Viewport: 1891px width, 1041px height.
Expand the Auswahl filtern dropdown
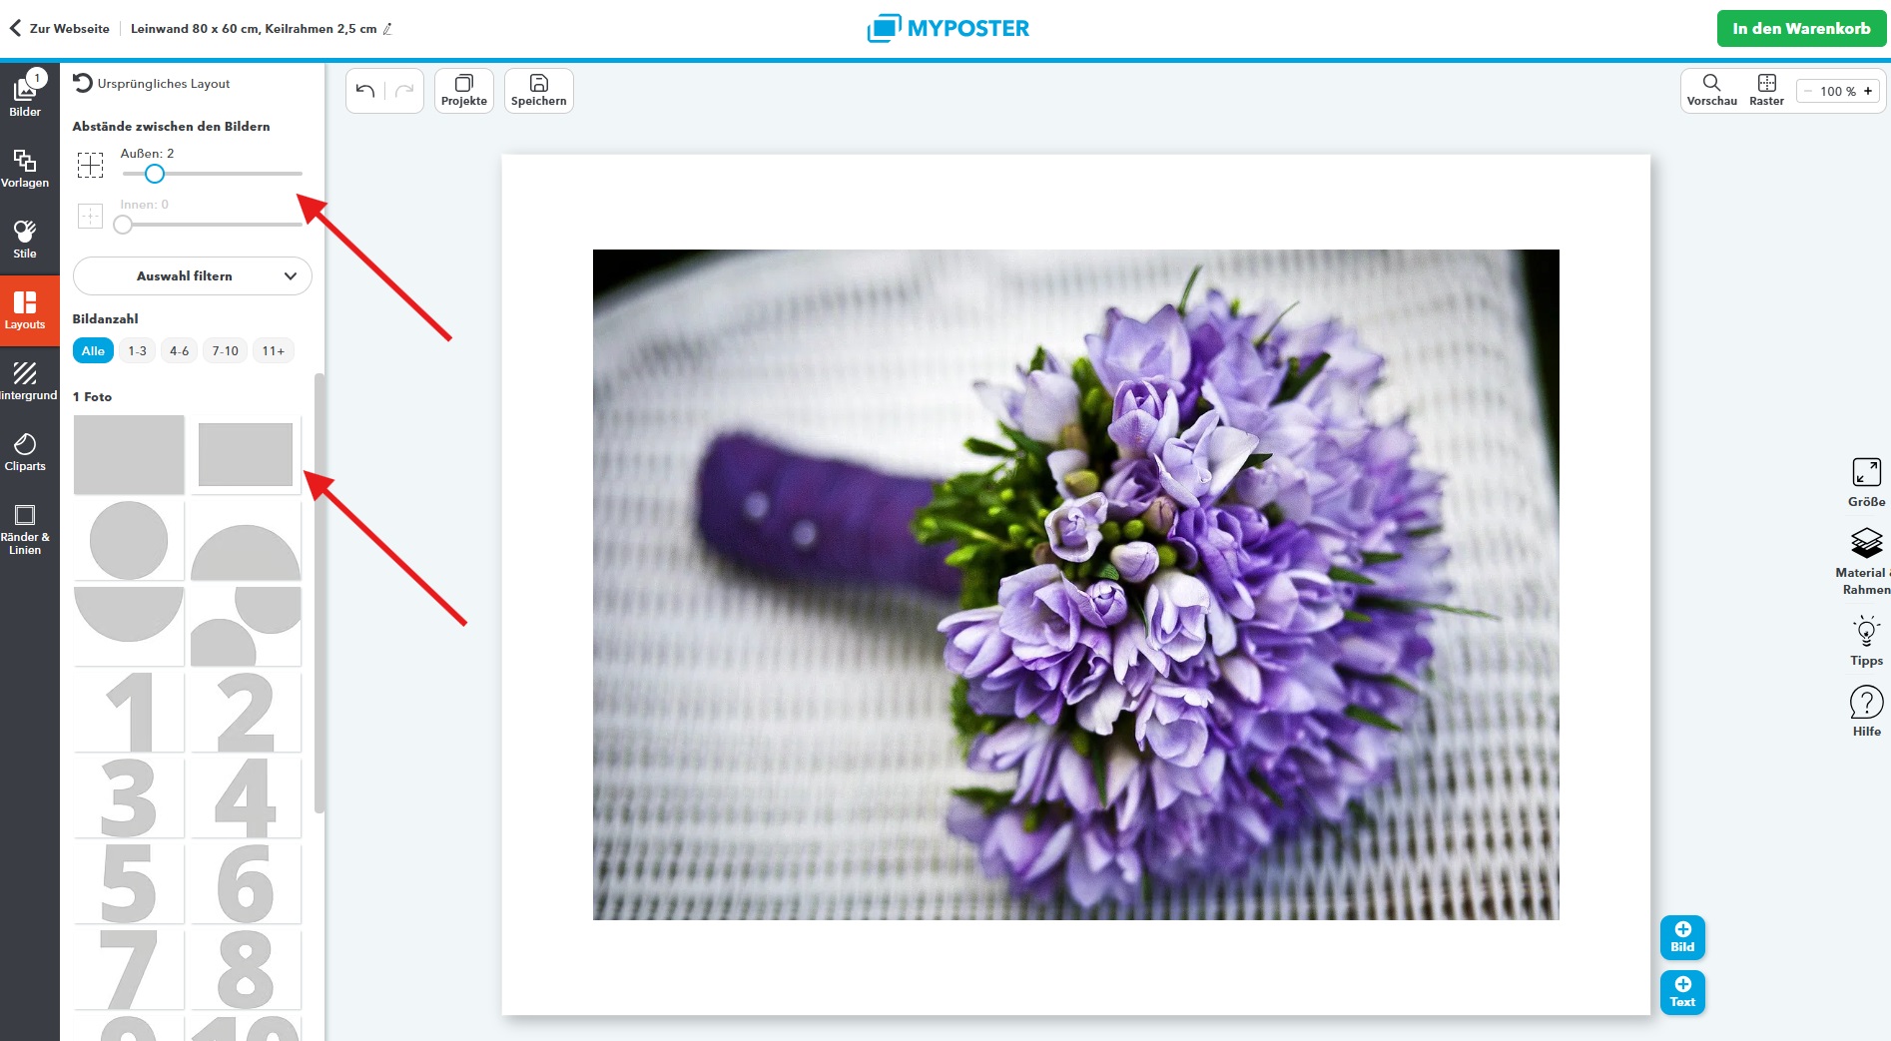192,276
